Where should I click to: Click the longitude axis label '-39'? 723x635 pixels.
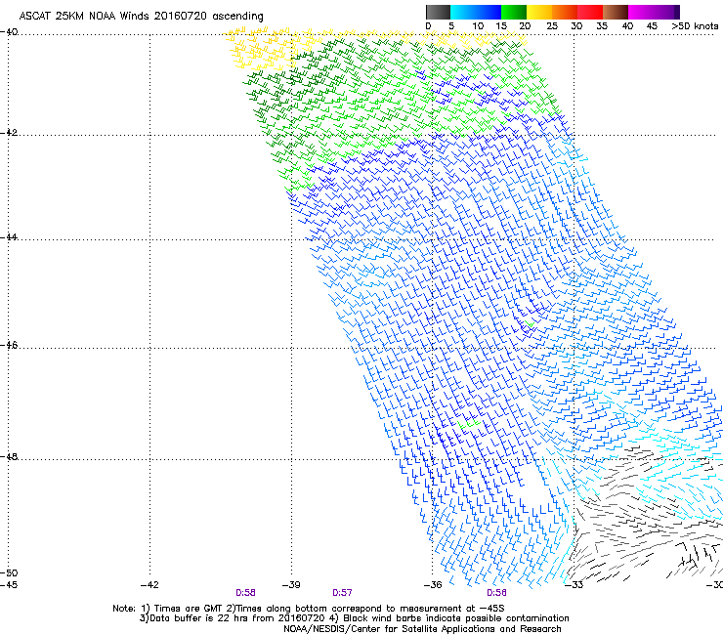(x=291, y=585)
